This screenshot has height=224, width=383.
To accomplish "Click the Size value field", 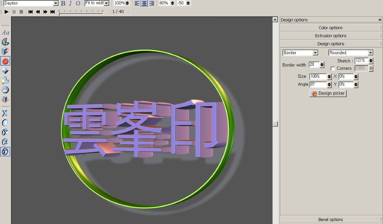I will tap(318, 76).
